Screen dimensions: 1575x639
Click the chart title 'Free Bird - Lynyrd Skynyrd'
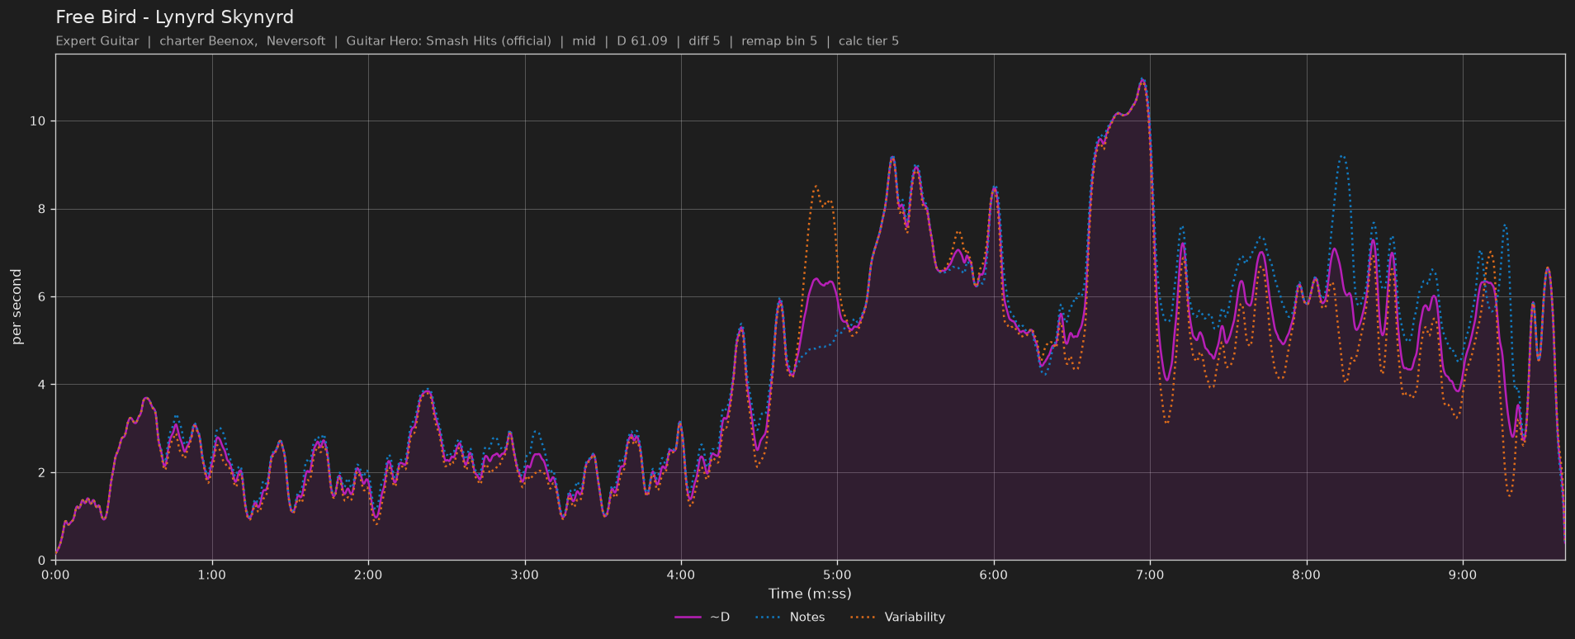[174, 17]
